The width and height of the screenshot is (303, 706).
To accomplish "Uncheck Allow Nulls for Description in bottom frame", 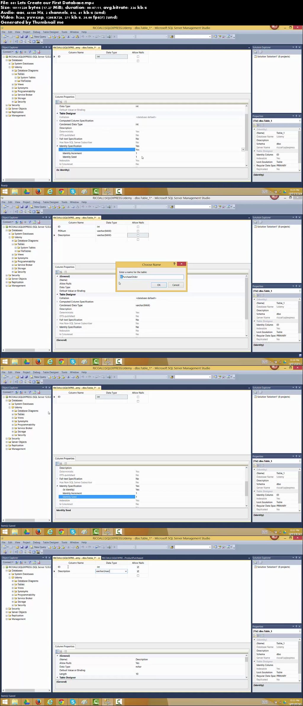I will pyautogui.click(x=138, y=571).
